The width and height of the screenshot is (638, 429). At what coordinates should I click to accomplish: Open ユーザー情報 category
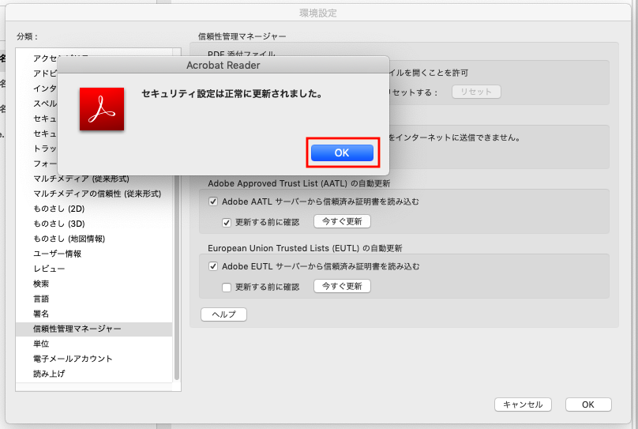click(94, 254)
